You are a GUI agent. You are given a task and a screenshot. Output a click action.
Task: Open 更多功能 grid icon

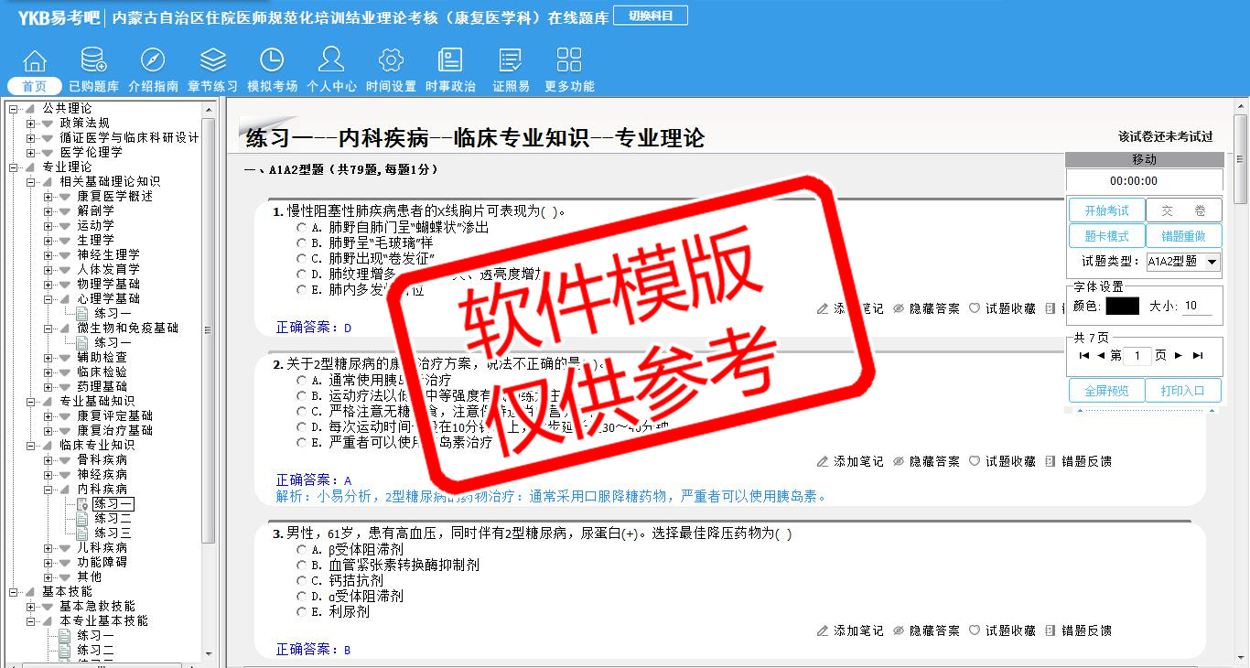569,61
